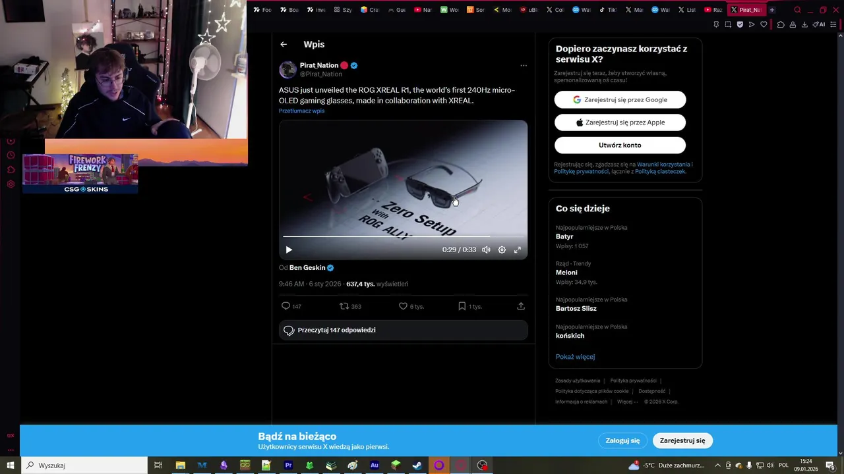Image resolution: width=844 pixels, height=474 pixels.
Task: Register via Zarejestruj się przez Apple
Action: tap(620, 122)
